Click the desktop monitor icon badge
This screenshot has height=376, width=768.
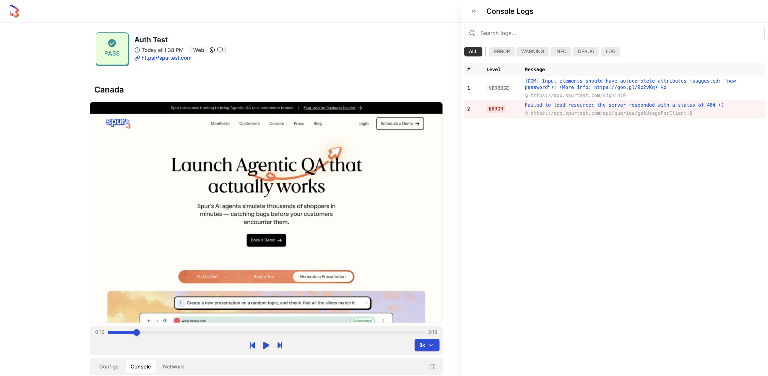point(220,50)
